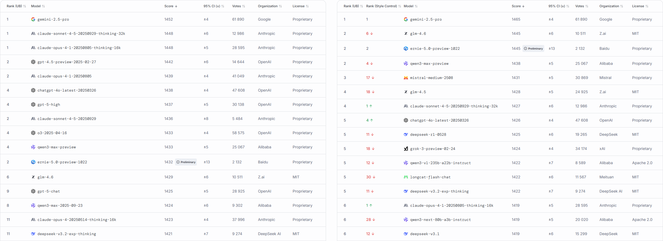Screen dimensions: 663x241
Task: Click the Model sort arrows in the left table
Action: pyautogui.click(x=43, y=6)
